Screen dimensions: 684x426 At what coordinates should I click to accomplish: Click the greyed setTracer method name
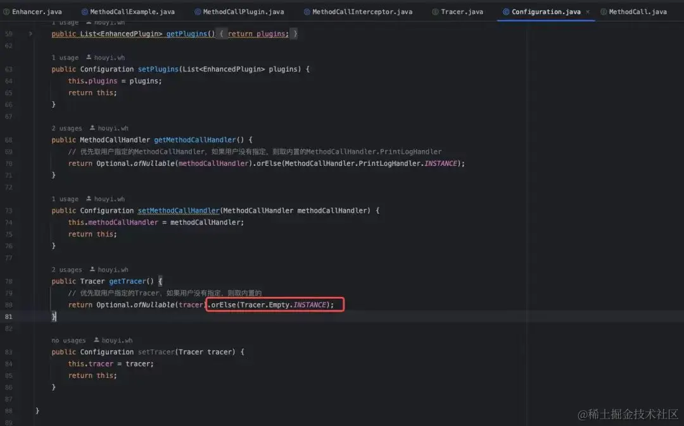156,351
